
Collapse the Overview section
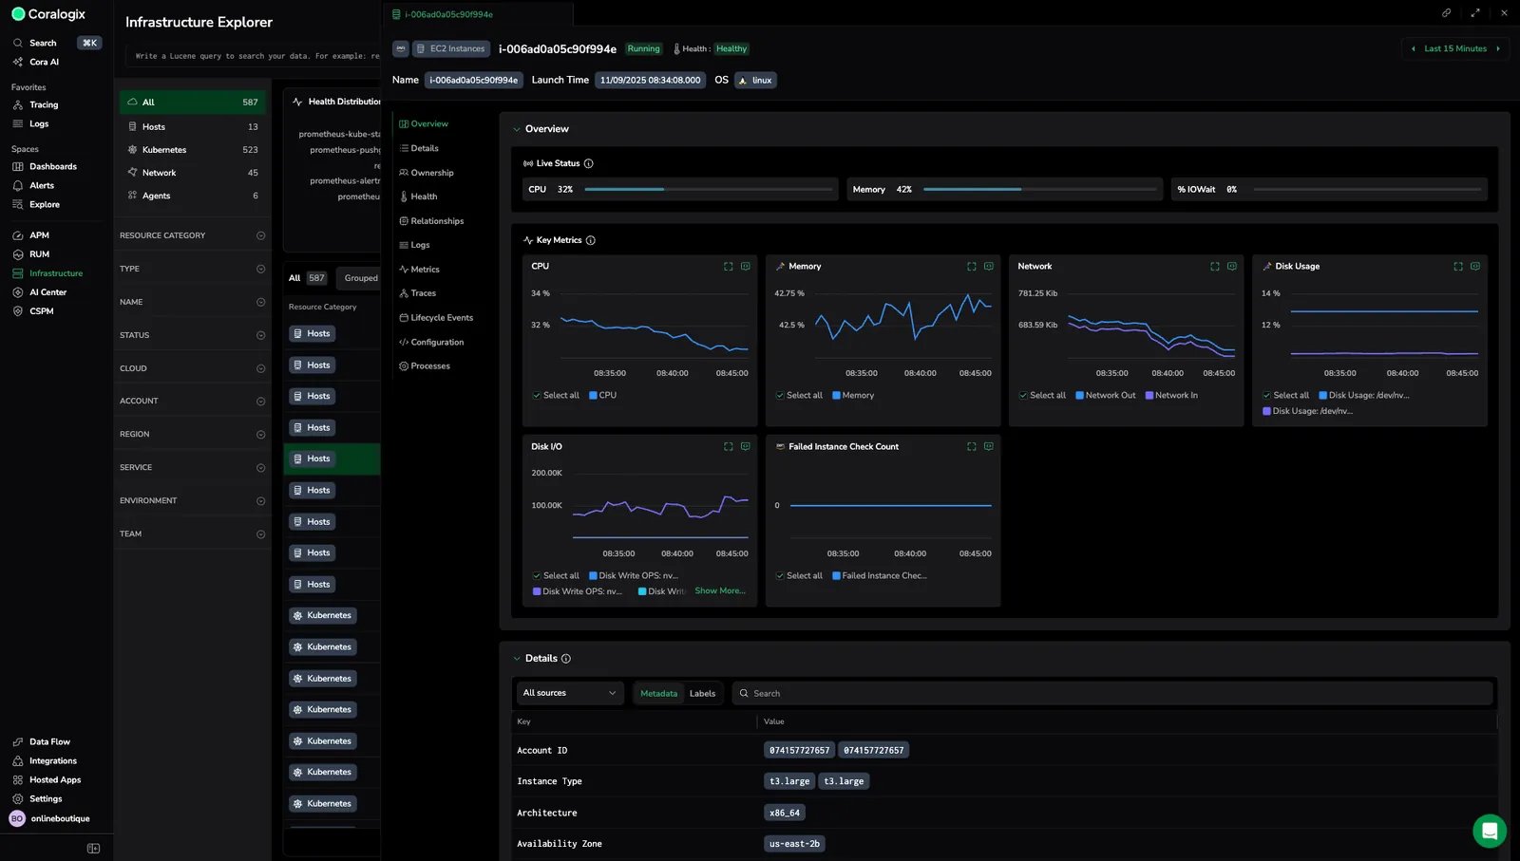(517, 128)
